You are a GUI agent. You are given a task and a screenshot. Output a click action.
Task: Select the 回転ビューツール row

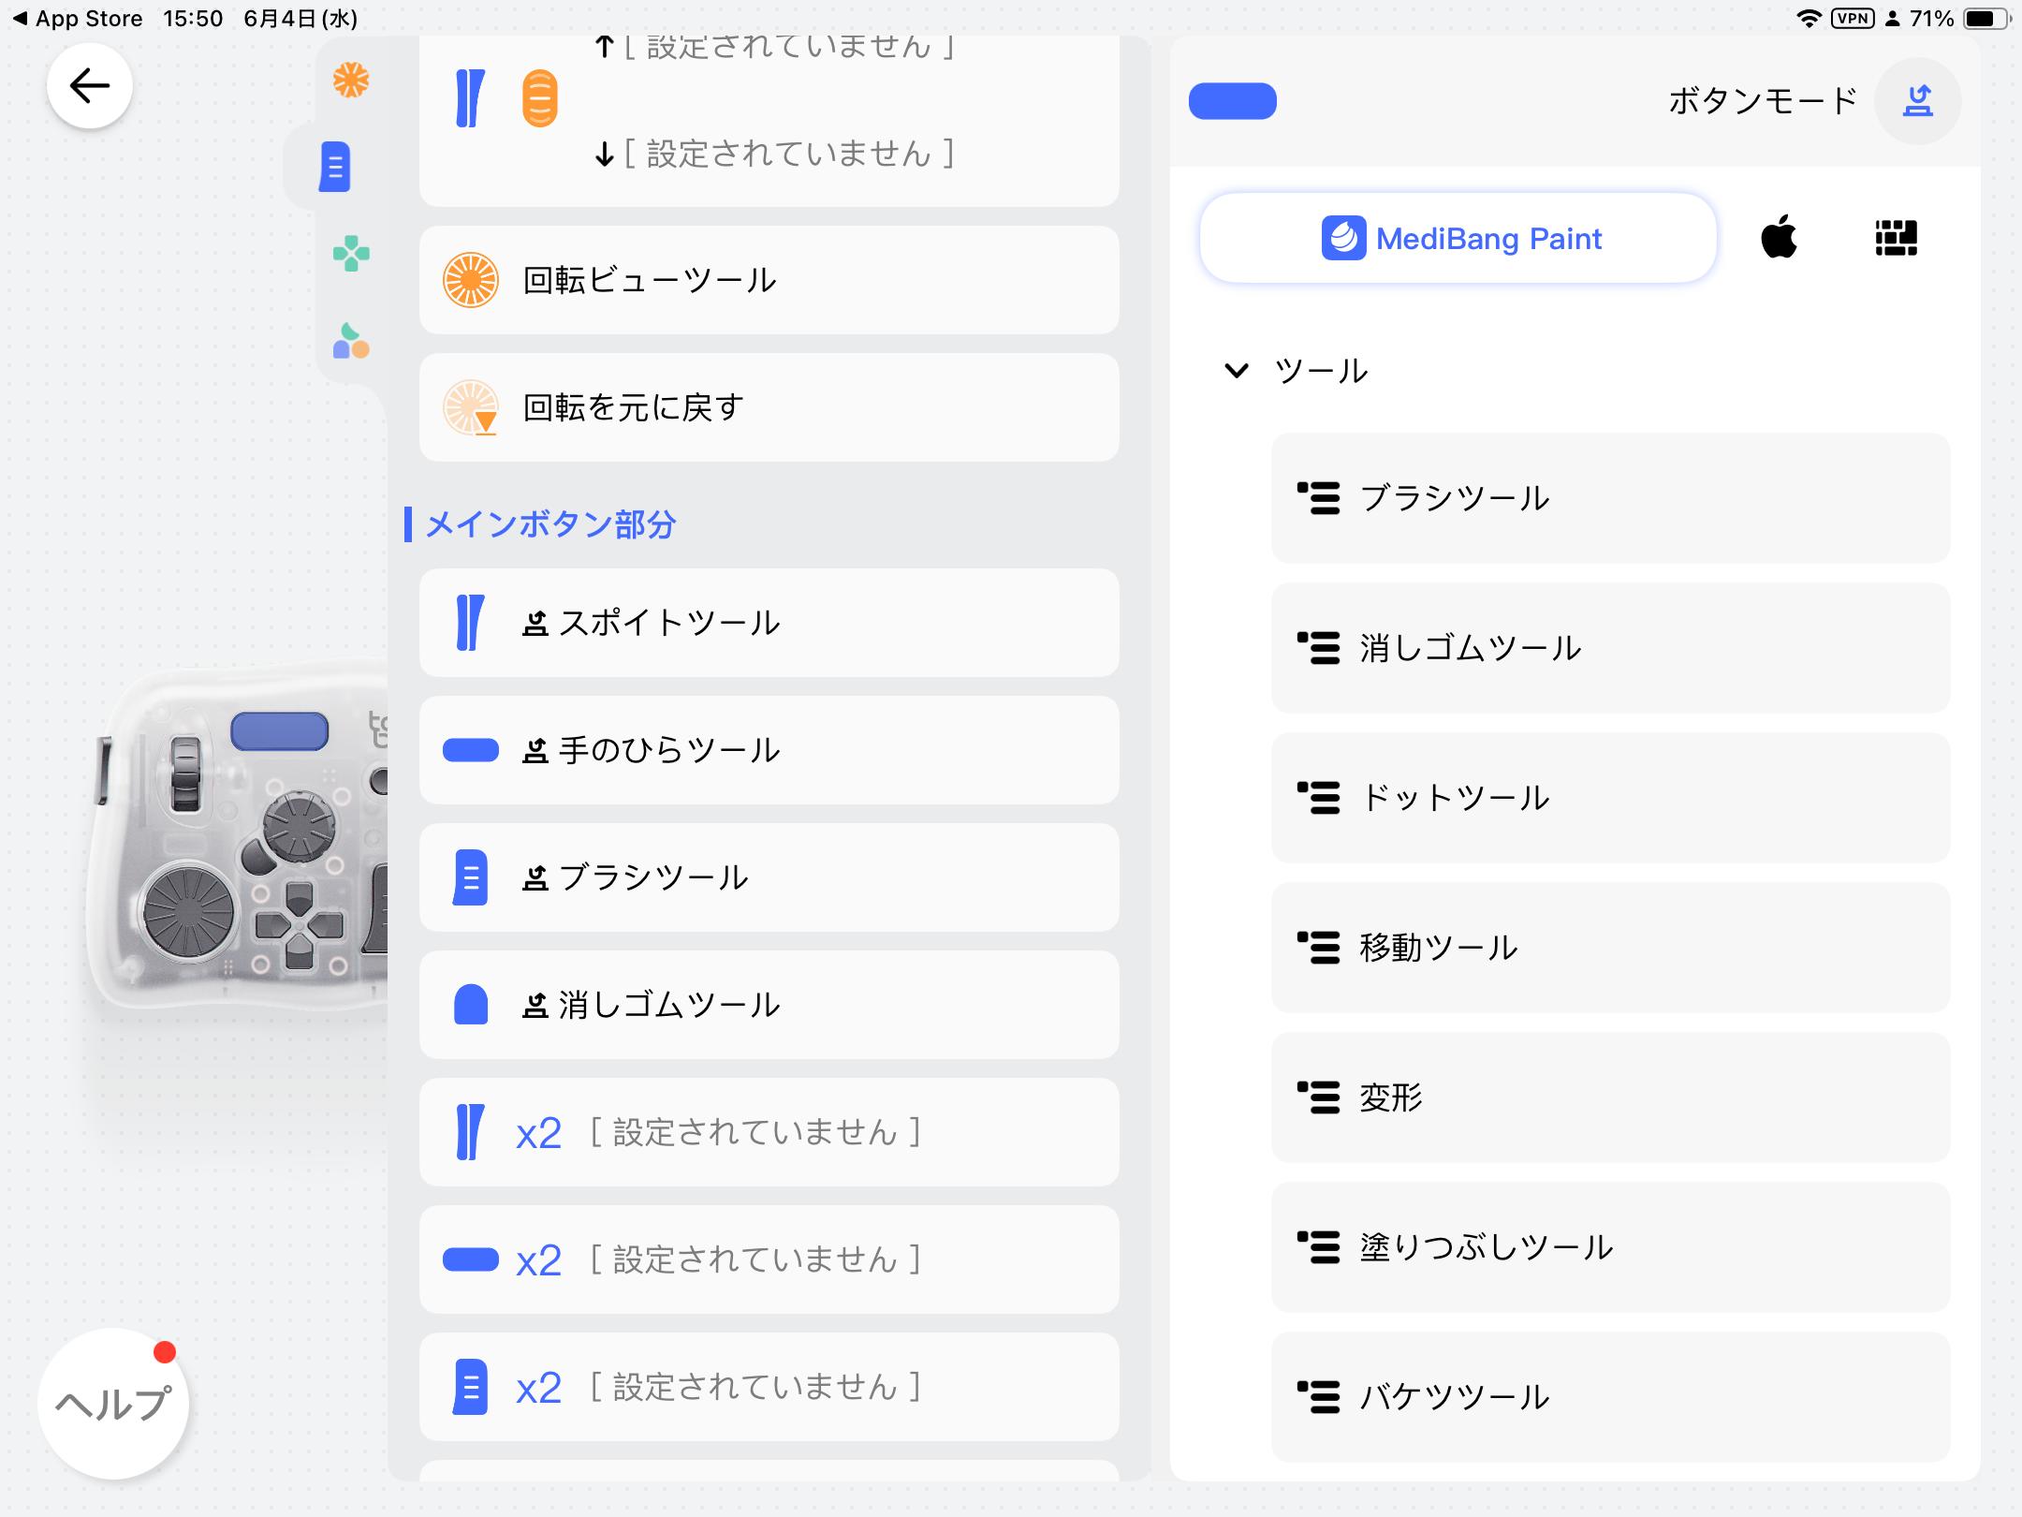769,280
